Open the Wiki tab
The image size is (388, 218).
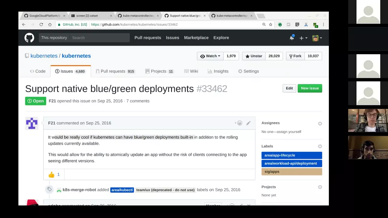coord(191,71)
